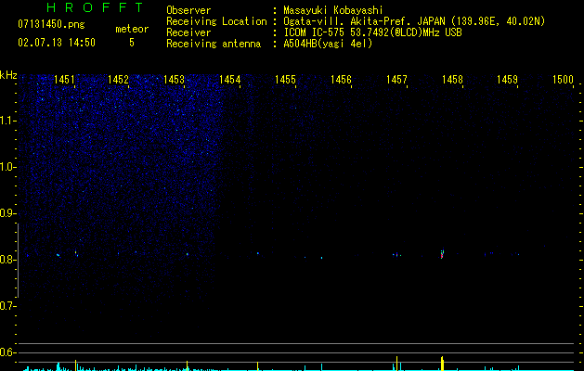This screenshot has height=371, width=584.
Task: Click the Receiving antenna label
Action: coord(214,44)
